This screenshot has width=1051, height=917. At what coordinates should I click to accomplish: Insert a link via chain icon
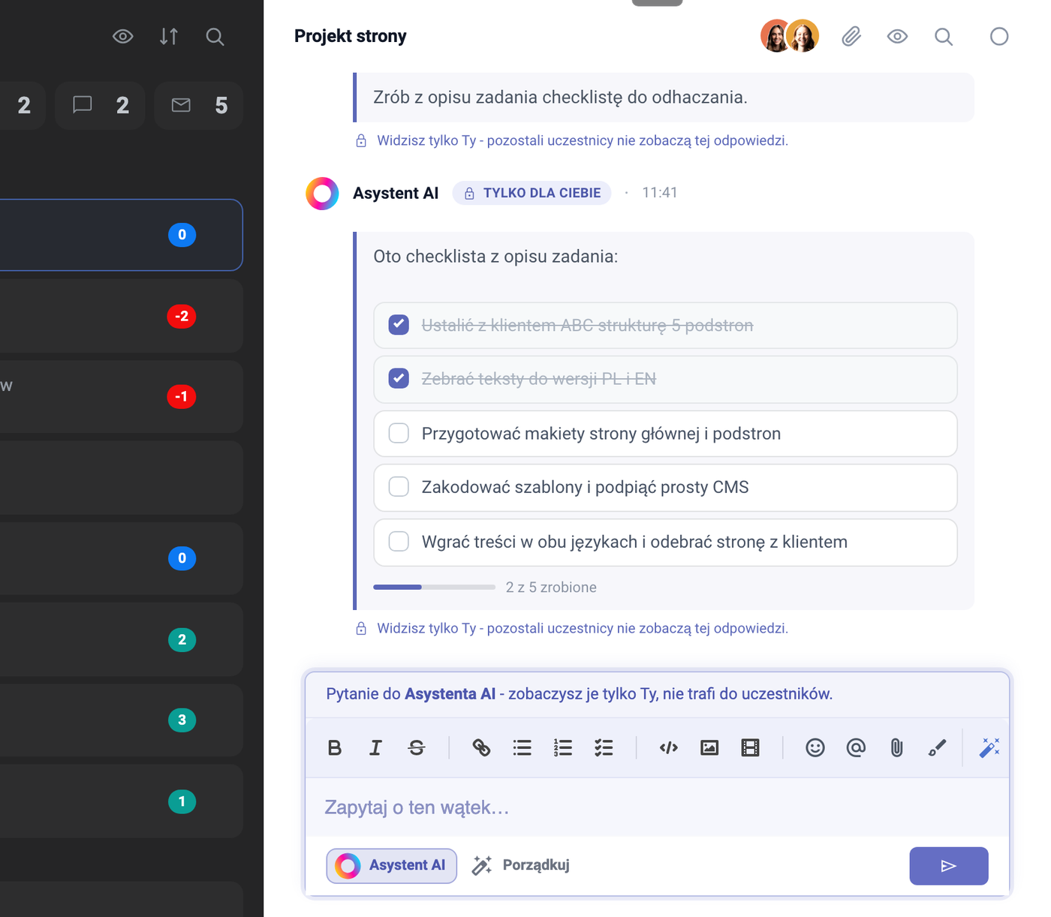point(481,747)
